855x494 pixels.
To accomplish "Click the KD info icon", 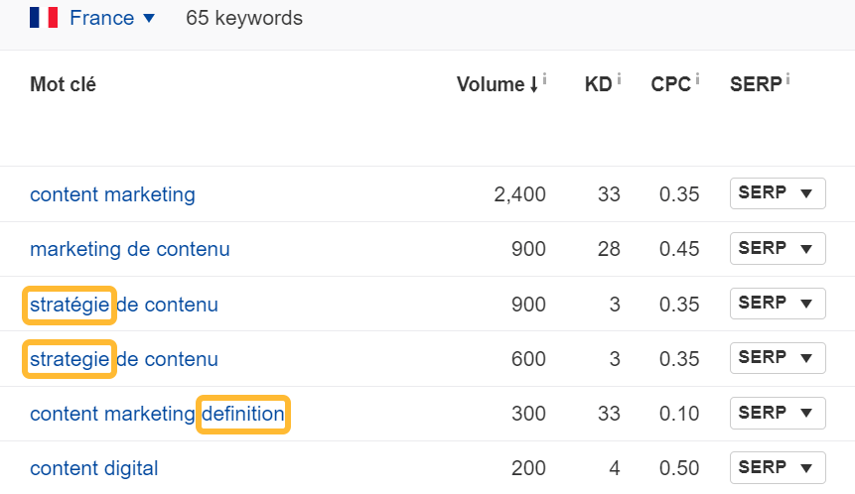I will pos(620,78).
